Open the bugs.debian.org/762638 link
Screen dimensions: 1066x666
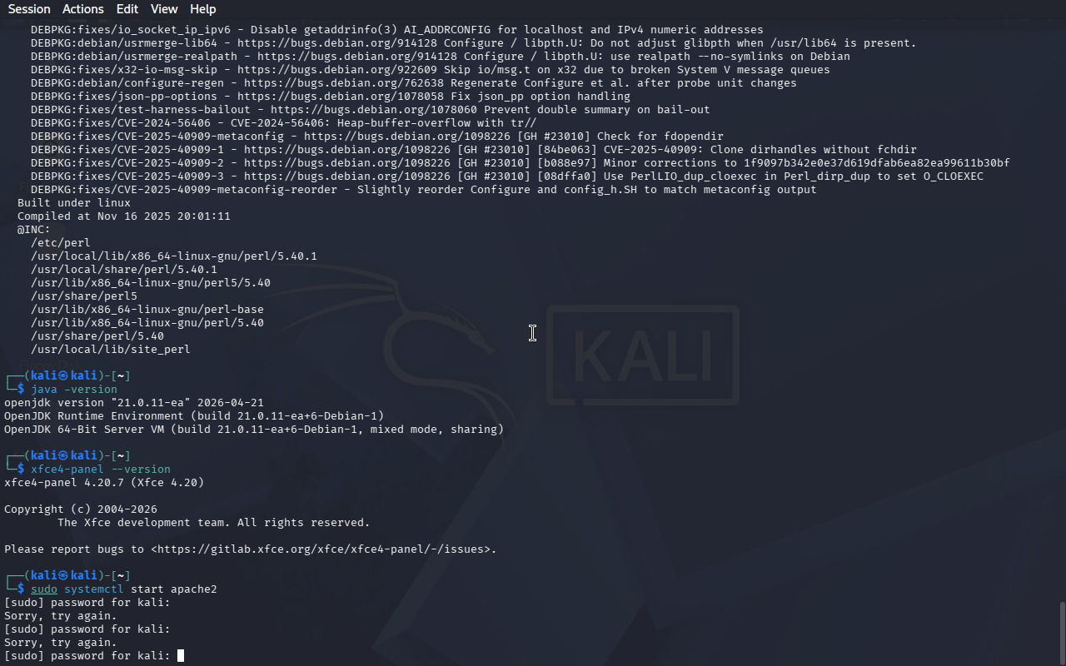click(343, 83)
